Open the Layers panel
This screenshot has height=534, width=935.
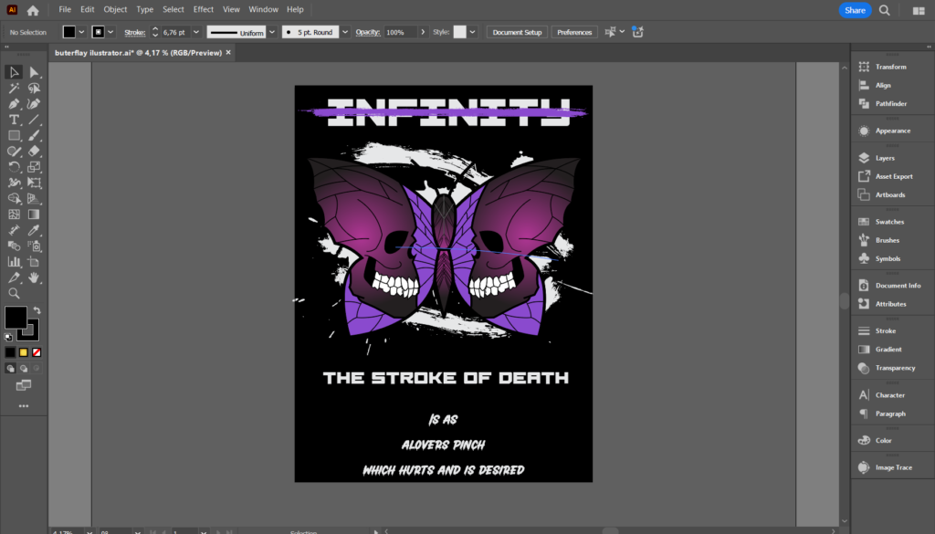tap(885, 158)
